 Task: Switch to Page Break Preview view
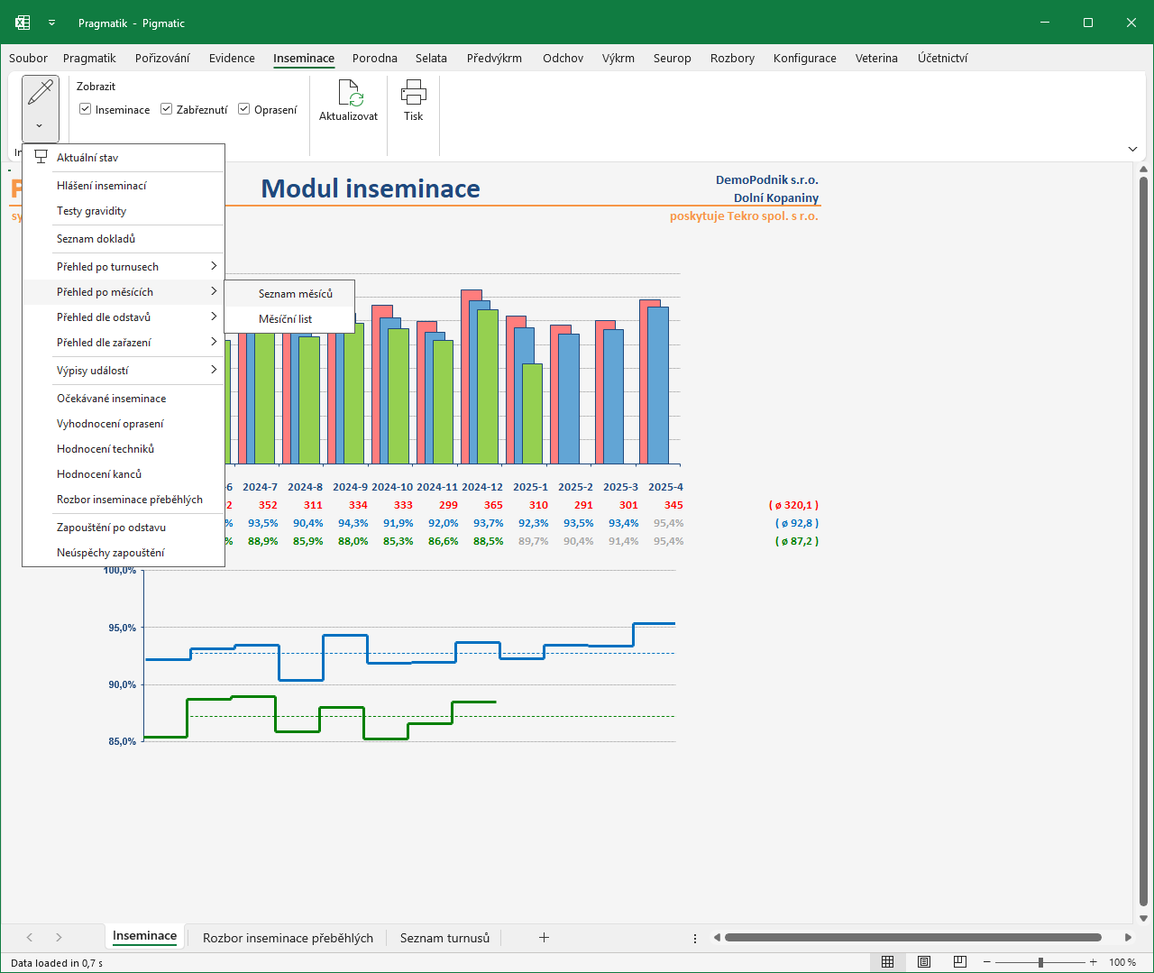click(x=959, y=962)
